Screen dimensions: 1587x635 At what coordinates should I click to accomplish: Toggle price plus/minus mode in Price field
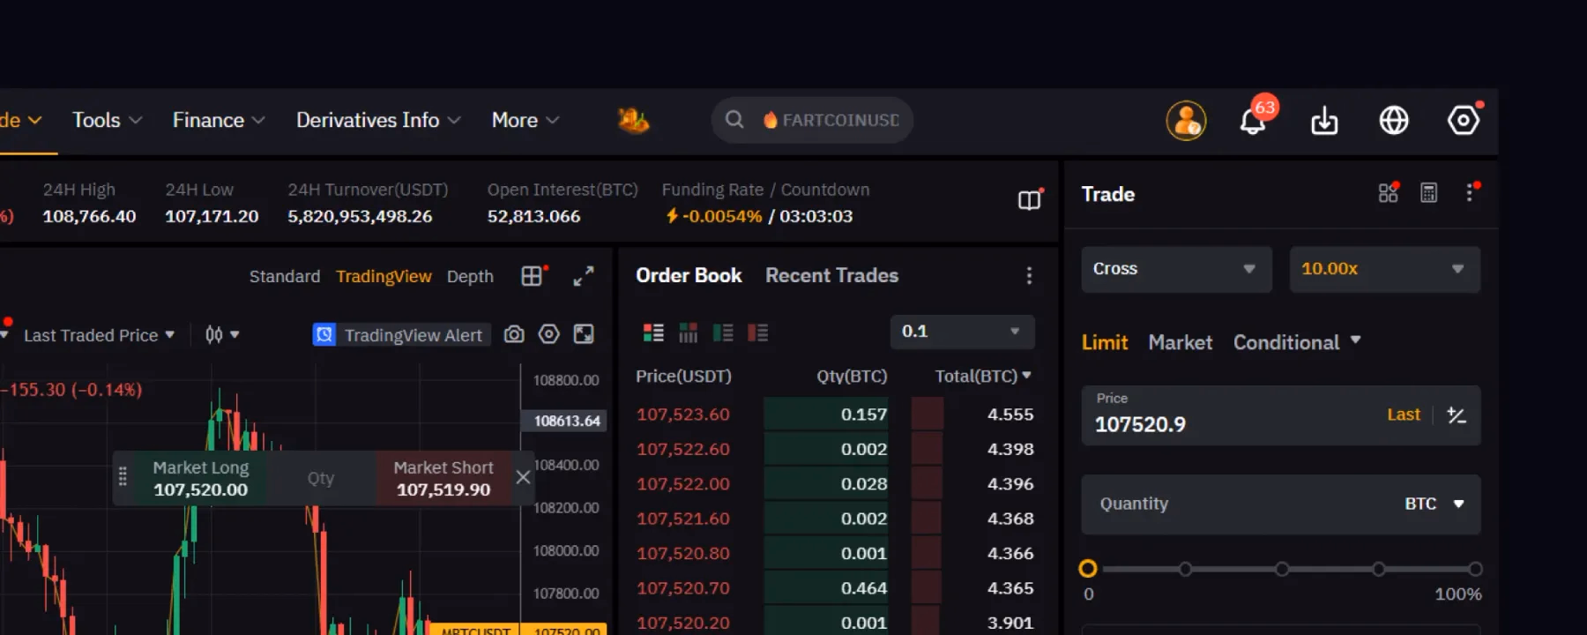tap(1457, 415)
